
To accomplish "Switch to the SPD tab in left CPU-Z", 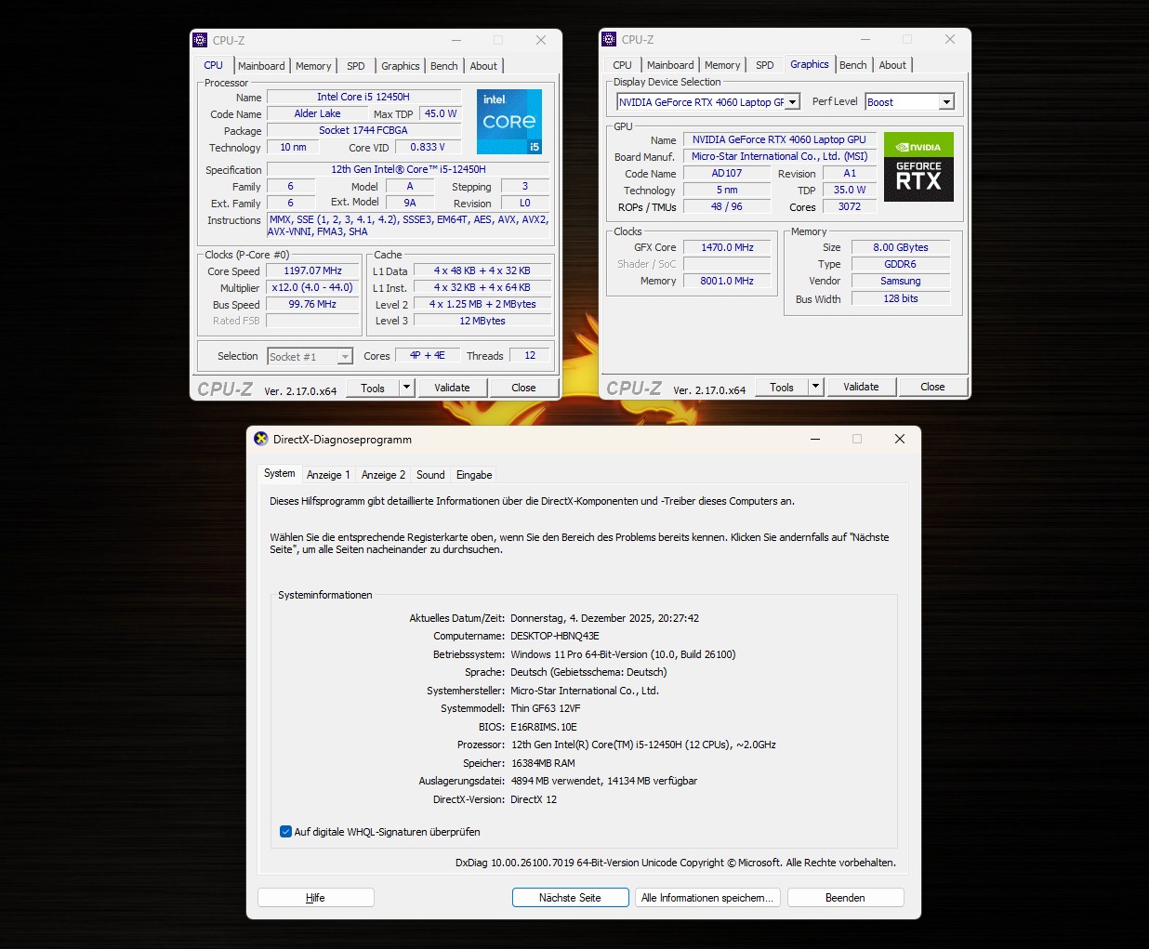I will tap(355, 65).
